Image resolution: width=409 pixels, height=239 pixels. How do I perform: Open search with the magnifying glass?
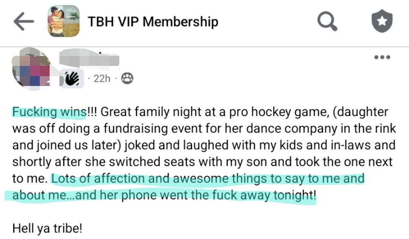click(x=327, y=22)
